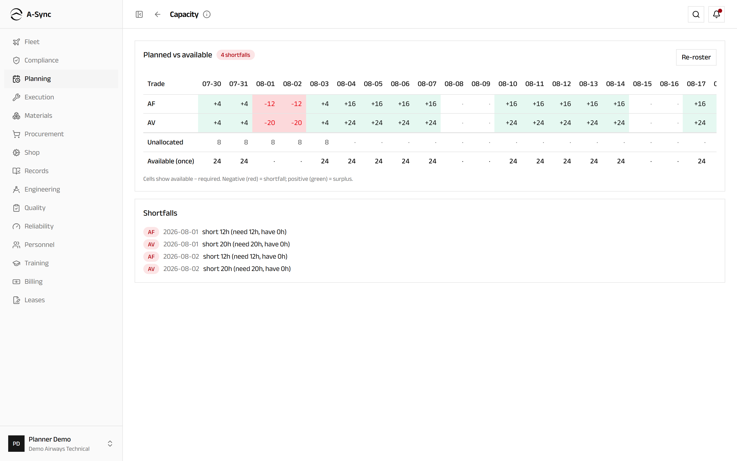Click the Reliability gauge icon
The image size is (737, 461).
pyautogui.click(x=16, y=226)
